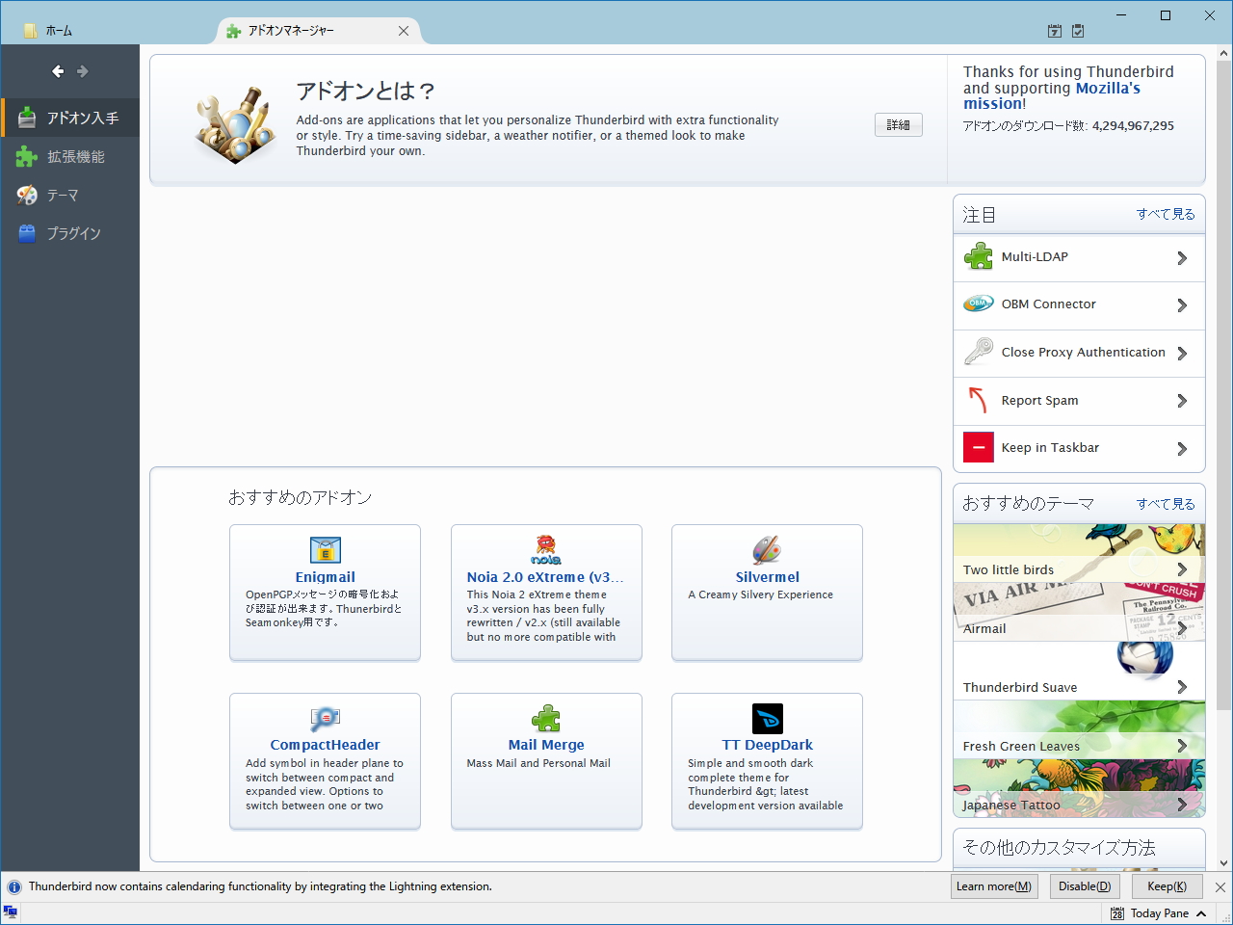Click the Eniqmail add-on icon
This screenshot has height=925, width=1233.
click(x=325, y=550)
